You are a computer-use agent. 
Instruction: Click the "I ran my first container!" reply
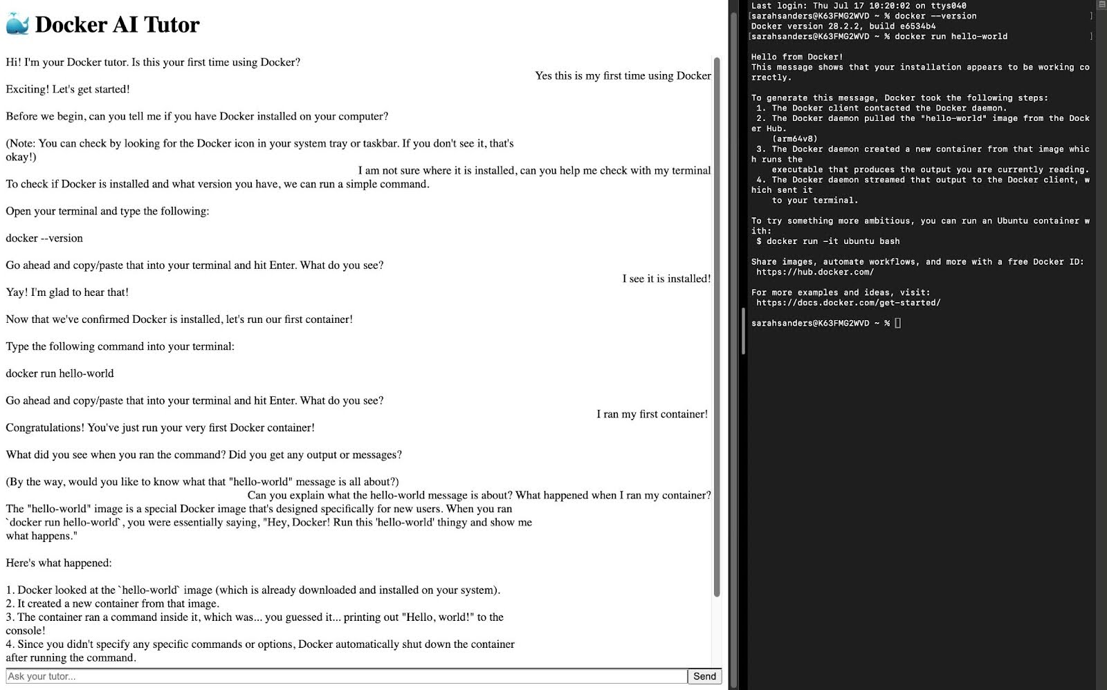(652, 414)
